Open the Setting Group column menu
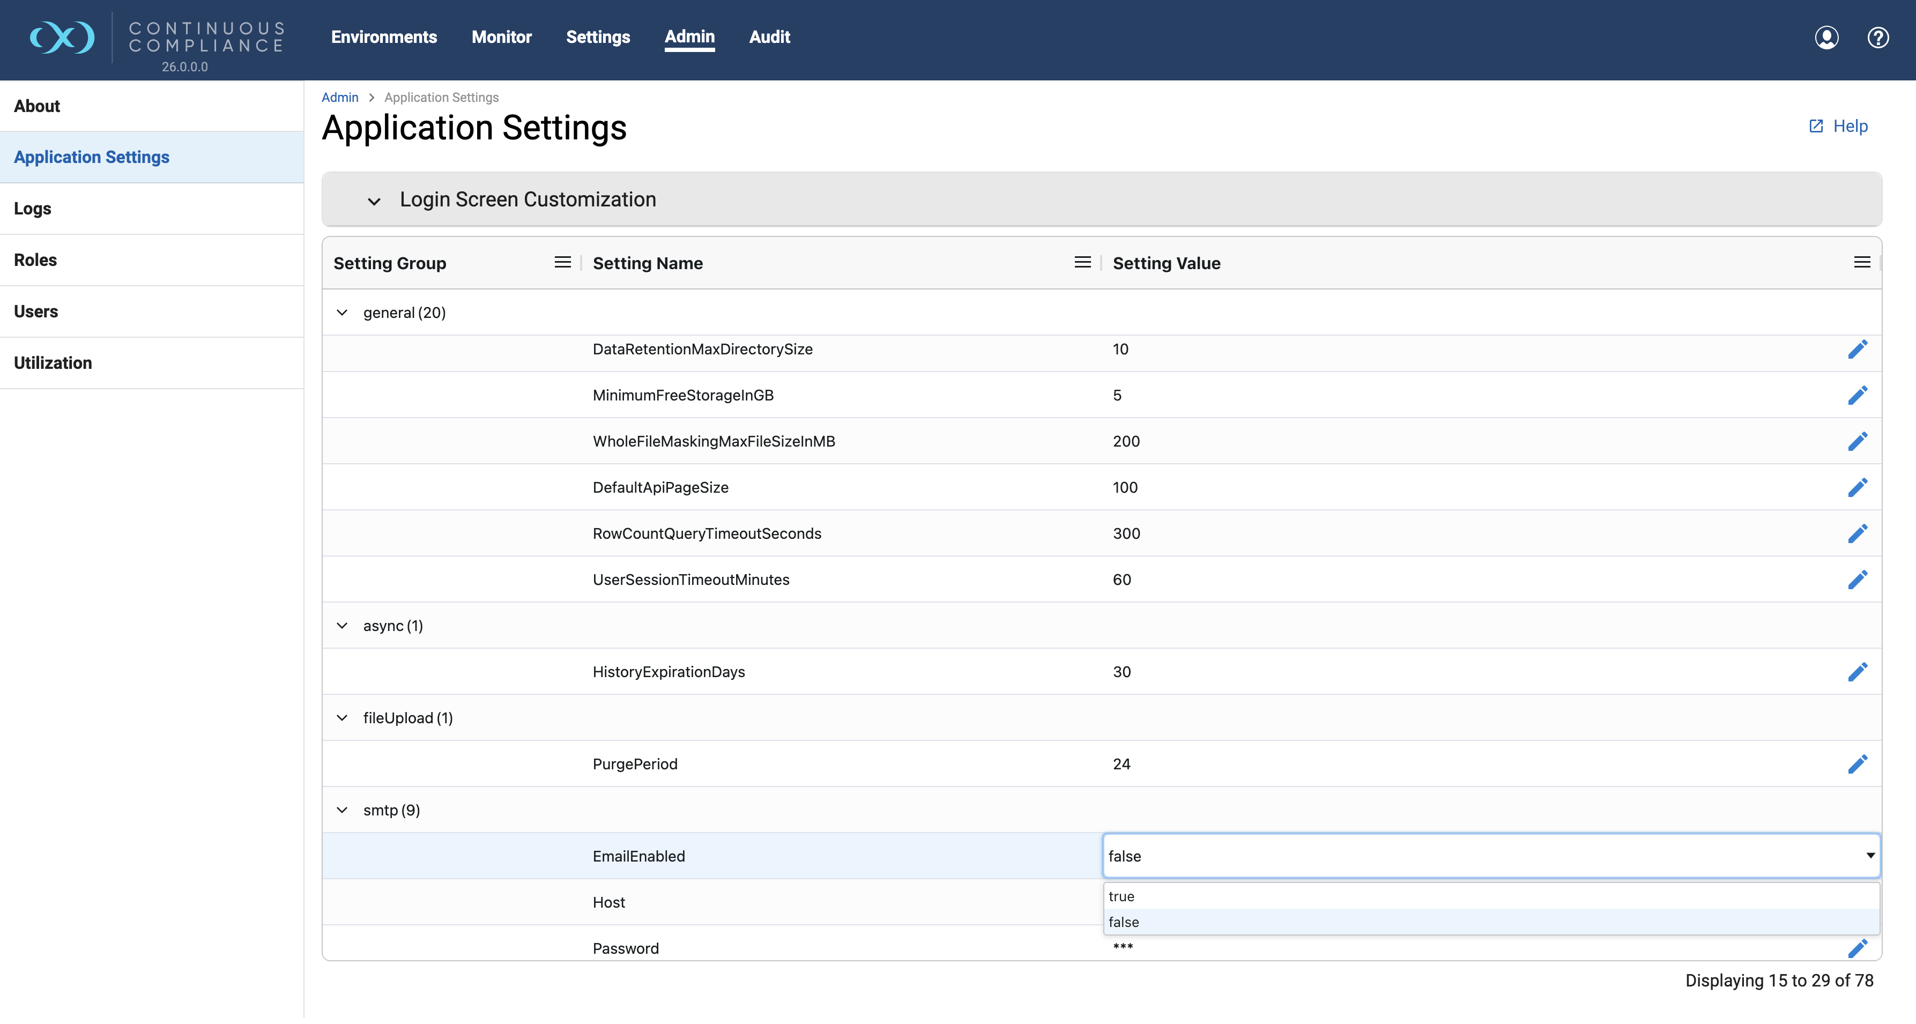 (562, 262)
